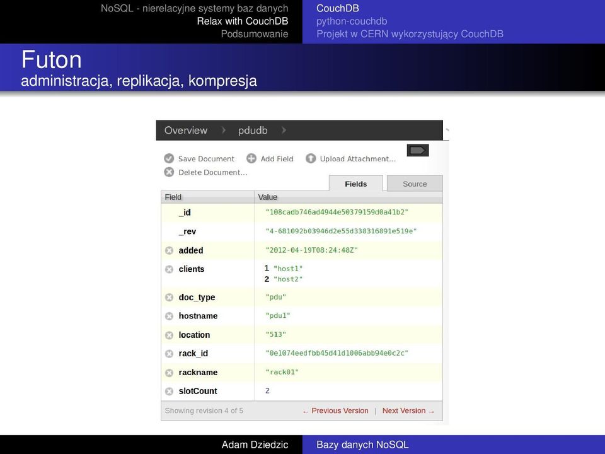Click the Delete Document... label
The height and width of the screenshot is (454, 605).
[x=212, y=172]
